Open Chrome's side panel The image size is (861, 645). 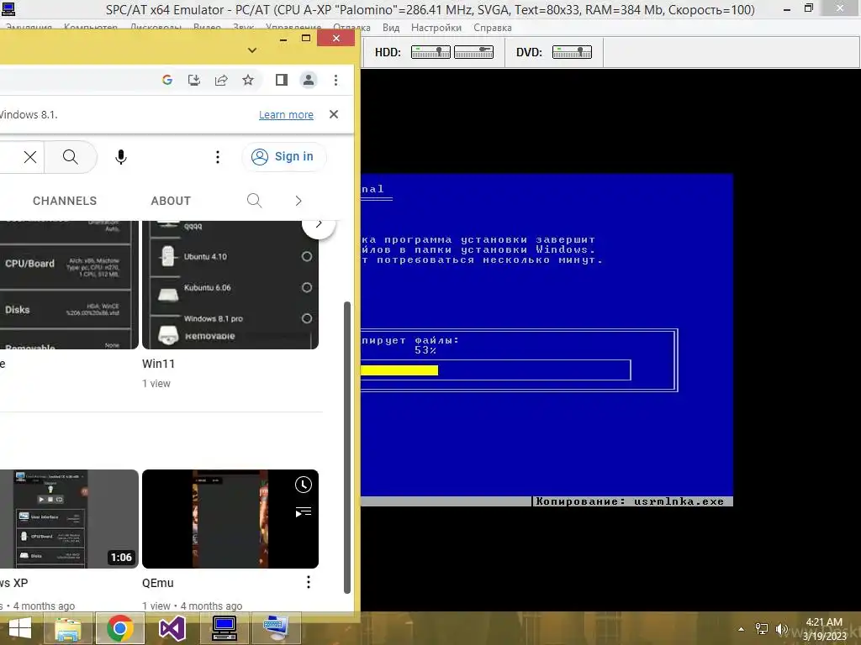tap(281, 80)
